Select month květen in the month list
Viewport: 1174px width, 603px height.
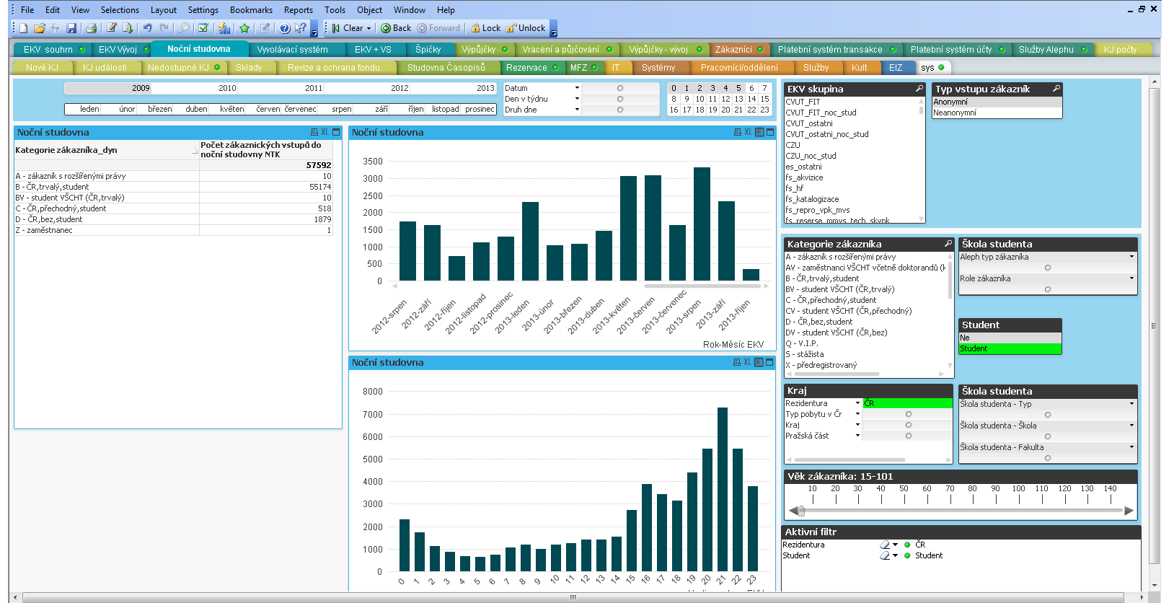226,109
